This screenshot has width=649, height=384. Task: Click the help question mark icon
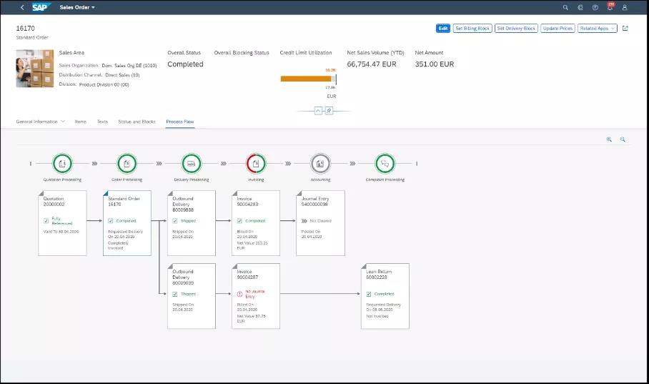tap(595, 7)
